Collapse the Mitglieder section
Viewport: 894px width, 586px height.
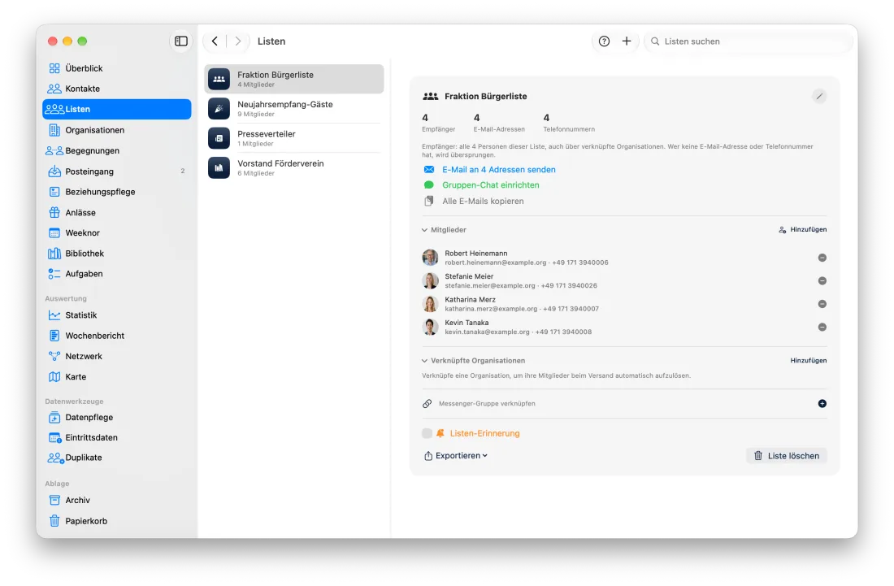coord(424,230)
